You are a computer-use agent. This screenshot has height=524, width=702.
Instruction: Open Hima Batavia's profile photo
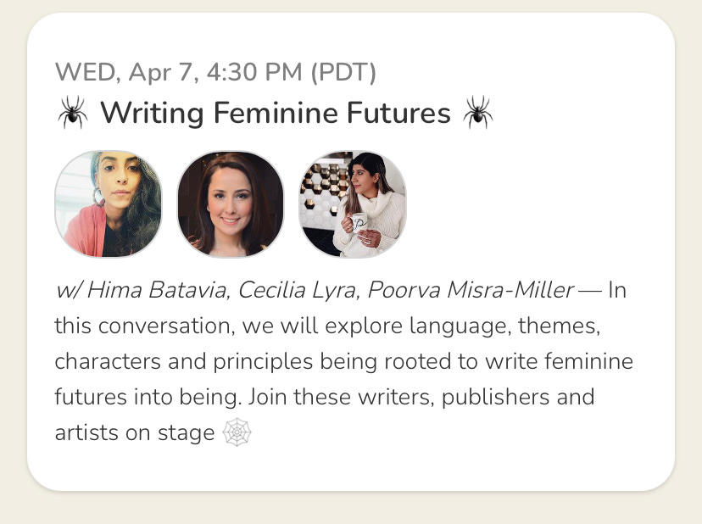[108, 204]
